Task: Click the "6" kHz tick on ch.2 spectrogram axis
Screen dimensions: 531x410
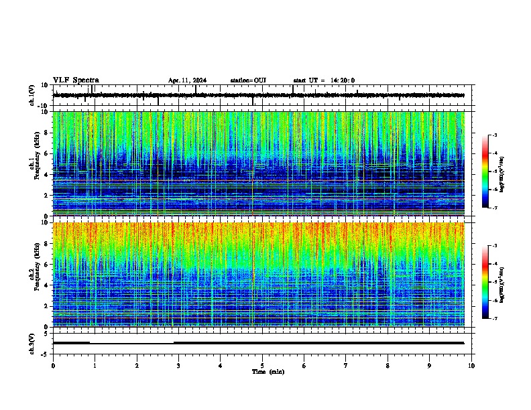Action: point(46,264)
